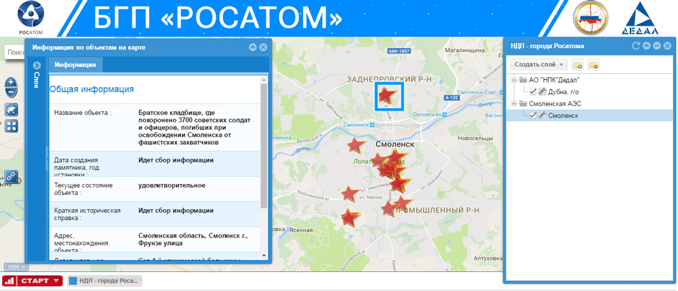Click the round Russia map emblem
The image size is (678, 291).
click(591, 18)
